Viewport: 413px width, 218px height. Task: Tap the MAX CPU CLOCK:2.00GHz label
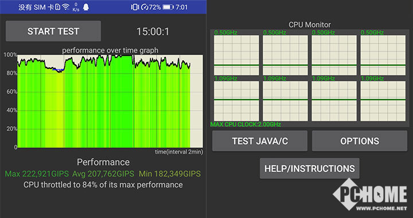[x=246, y=124]
